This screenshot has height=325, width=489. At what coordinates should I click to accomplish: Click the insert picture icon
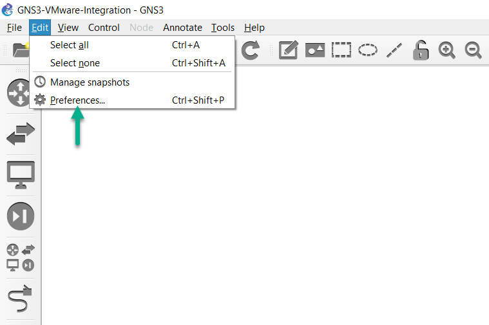[x=315, y=50]
